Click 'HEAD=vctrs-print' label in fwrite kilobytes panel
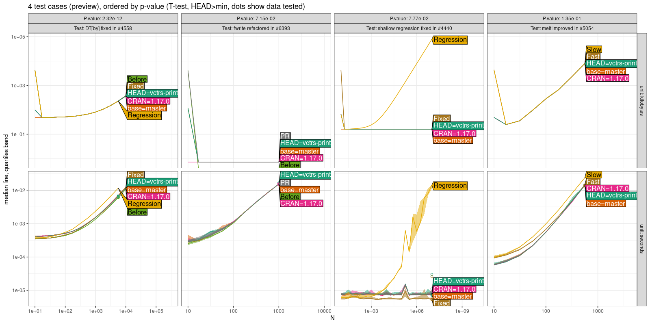Image resolution: width=650 pixels, height=325 pixels. tap(306, 143)
